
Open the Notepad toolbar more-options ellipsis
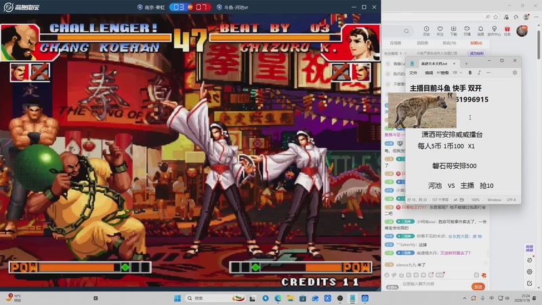pos(488,73)
